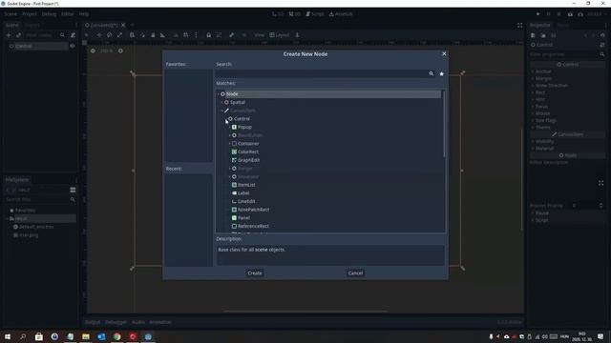Collapse the Node root in the matches tree

pyautogui.click(x=219, y=94)
